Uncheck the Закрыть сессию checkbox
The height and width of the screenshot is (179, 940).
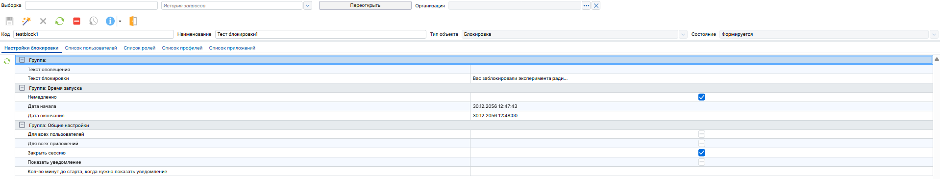[701, 153]
